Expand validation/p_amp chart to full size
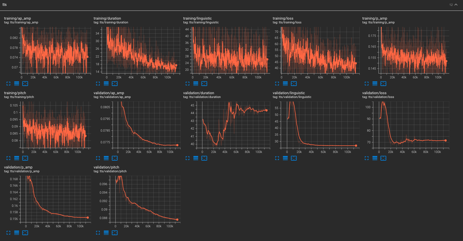The image size is (463, 241). [x=8, y=233]
